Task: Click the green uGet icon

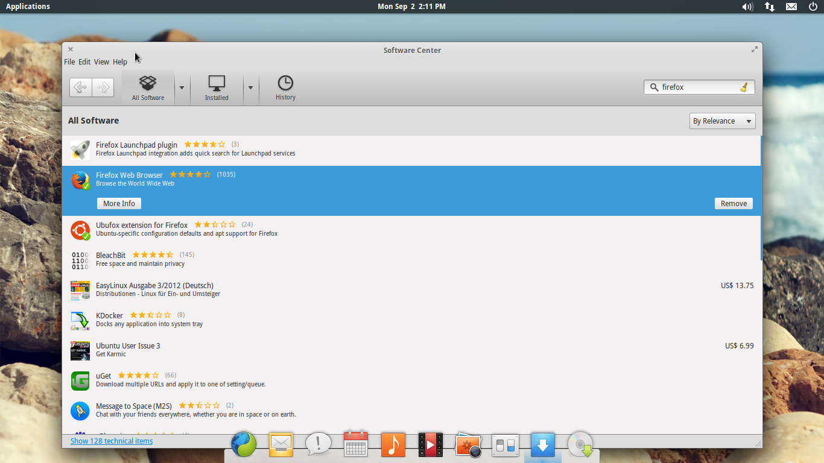Action: click(80, 381)
